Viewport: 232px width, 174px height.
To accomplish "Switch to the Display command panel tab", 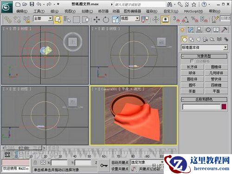I will (x=216, y=30).
